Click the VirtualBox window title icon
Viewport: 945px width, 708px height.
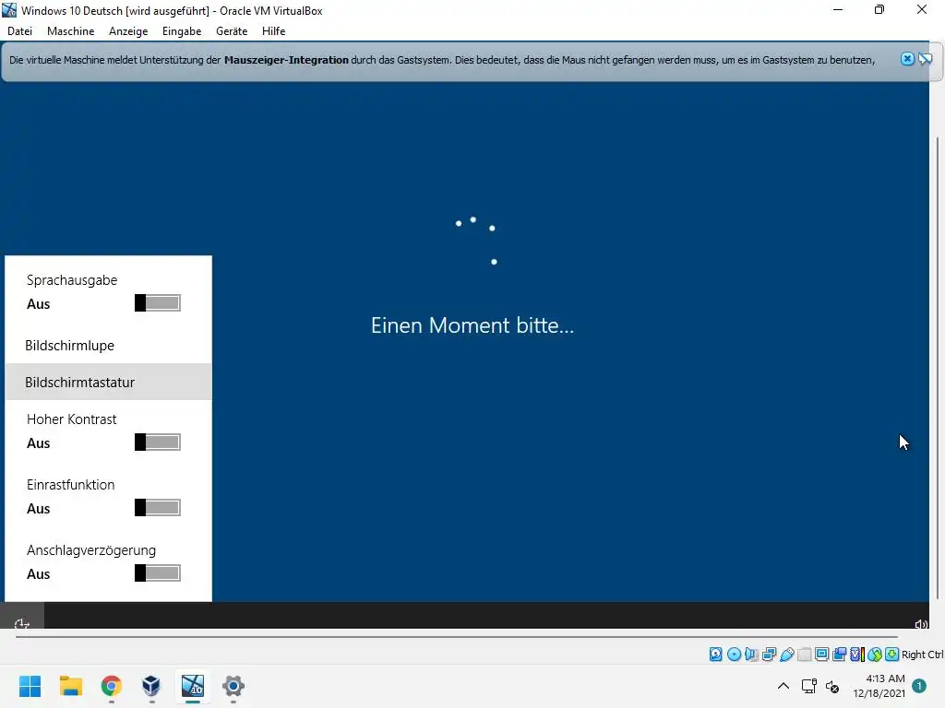pos(9,10)
